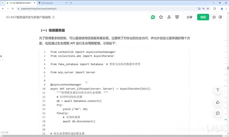Open the zoom magnifier icon

tap(204, 9)
